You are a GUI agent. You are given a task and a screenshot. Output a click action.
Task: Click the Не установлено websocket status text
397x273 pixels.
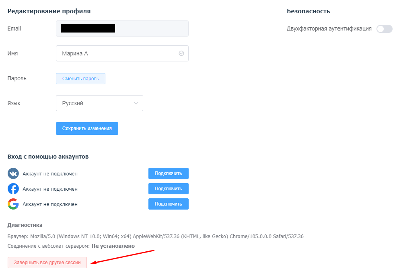tap(113, 246)
